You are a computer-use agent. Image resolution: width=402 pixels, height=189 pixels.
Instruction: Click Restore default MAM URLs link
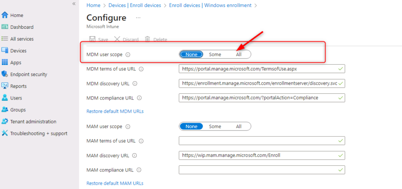pyautogui.click(x=115, y=183)
